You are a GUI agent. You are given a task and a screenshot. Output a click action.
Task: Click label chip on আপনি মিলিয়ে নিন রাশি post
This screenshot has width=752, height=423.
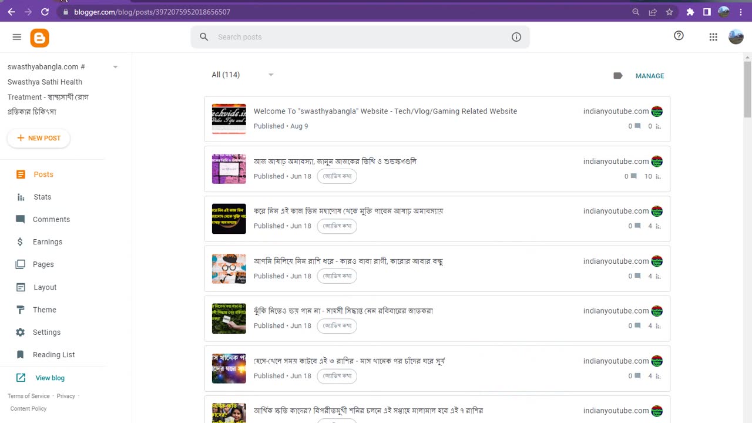click(x=337, y=276)
